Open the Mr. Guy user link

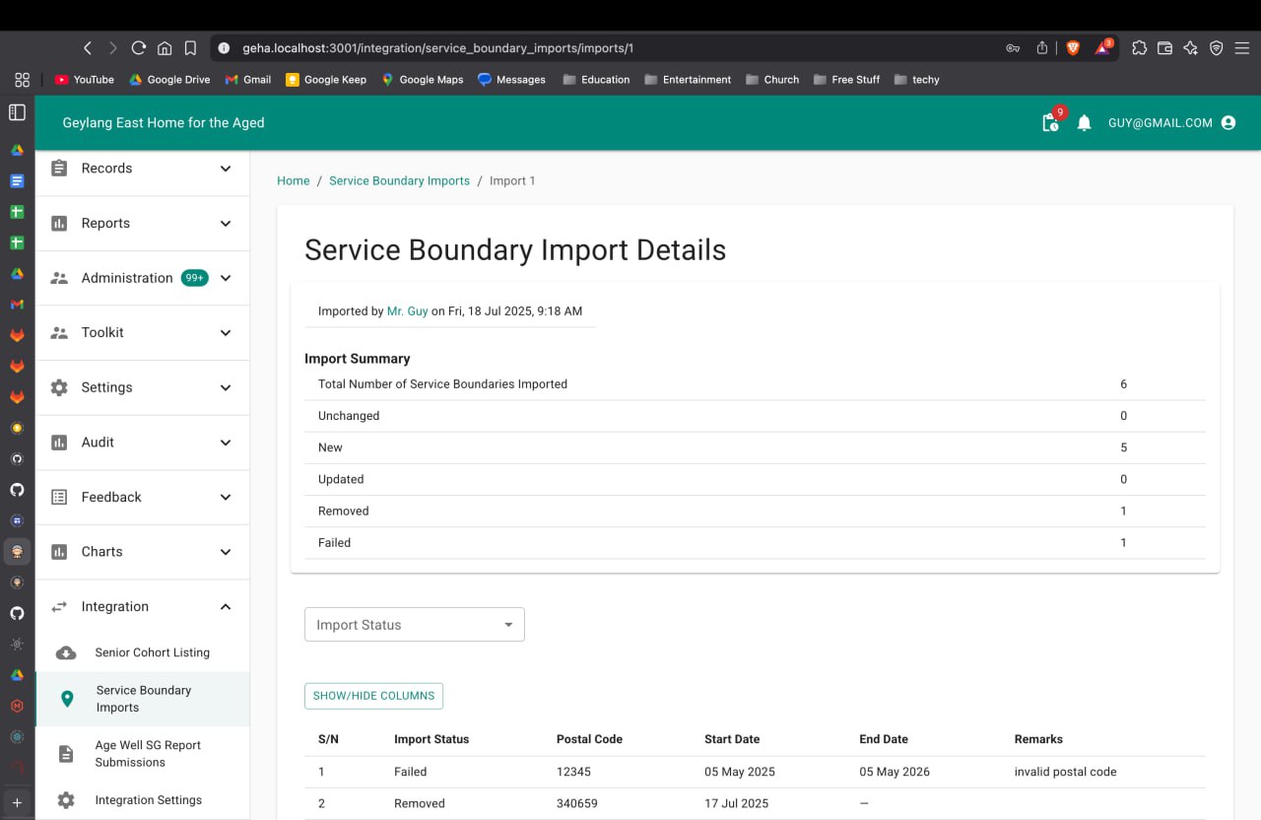407,311
